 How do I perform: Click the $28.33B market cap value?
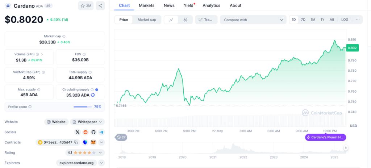tap(47, 42)
